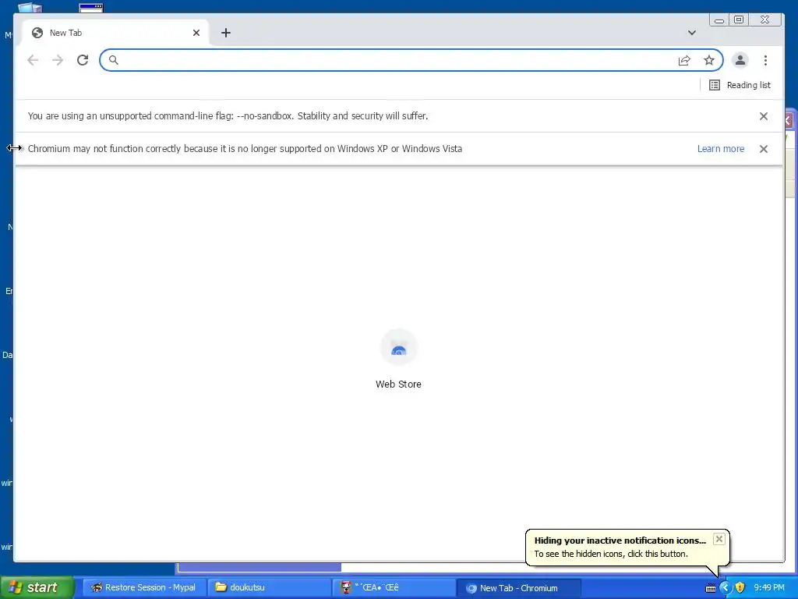Viewport: 798px width, 599px height.
Task: Bookmark this tab with the star
Action: [709, 61]
